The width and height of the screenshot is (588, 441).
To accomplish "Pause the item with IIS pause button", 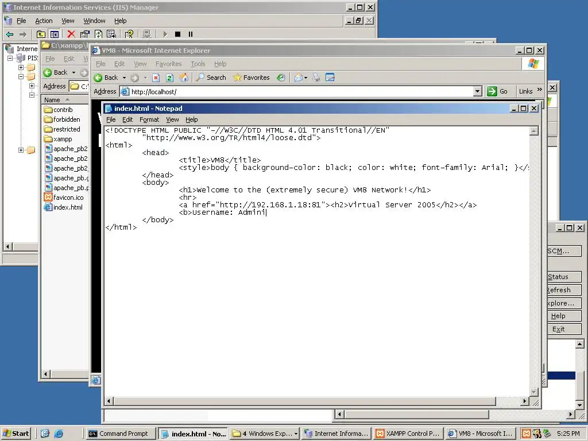I will coord(191,34).
